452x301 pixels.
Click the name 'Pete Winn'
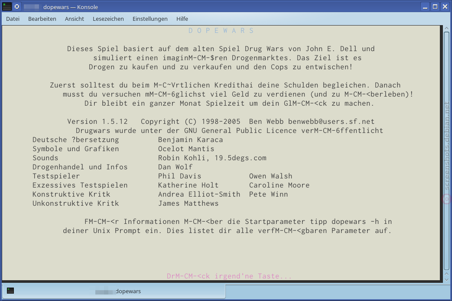click(268, 194)
